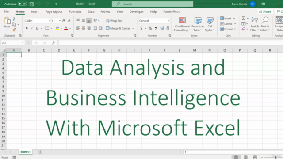Toggle Wrap Text
283x159 pixels.
(x=115, y=21)
